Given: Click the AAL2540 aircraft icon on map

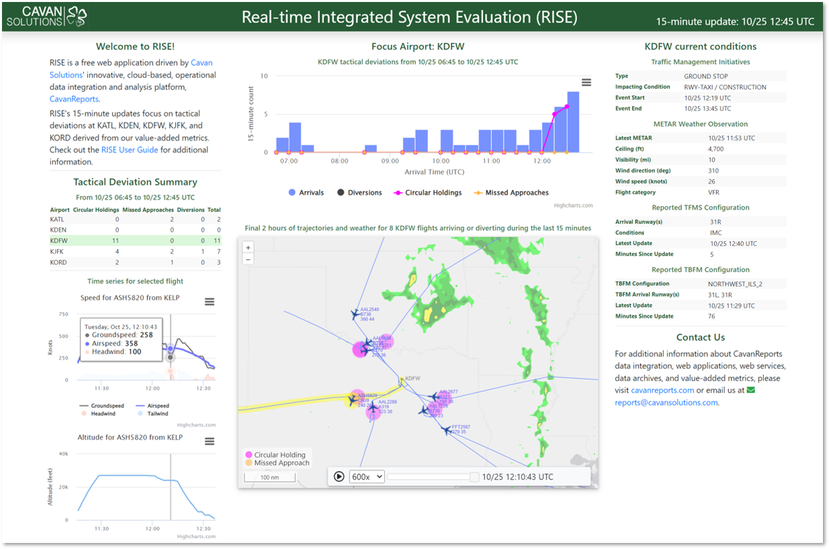Looking at the screenshot, I should pyautogui.click(x=355, y=314).
